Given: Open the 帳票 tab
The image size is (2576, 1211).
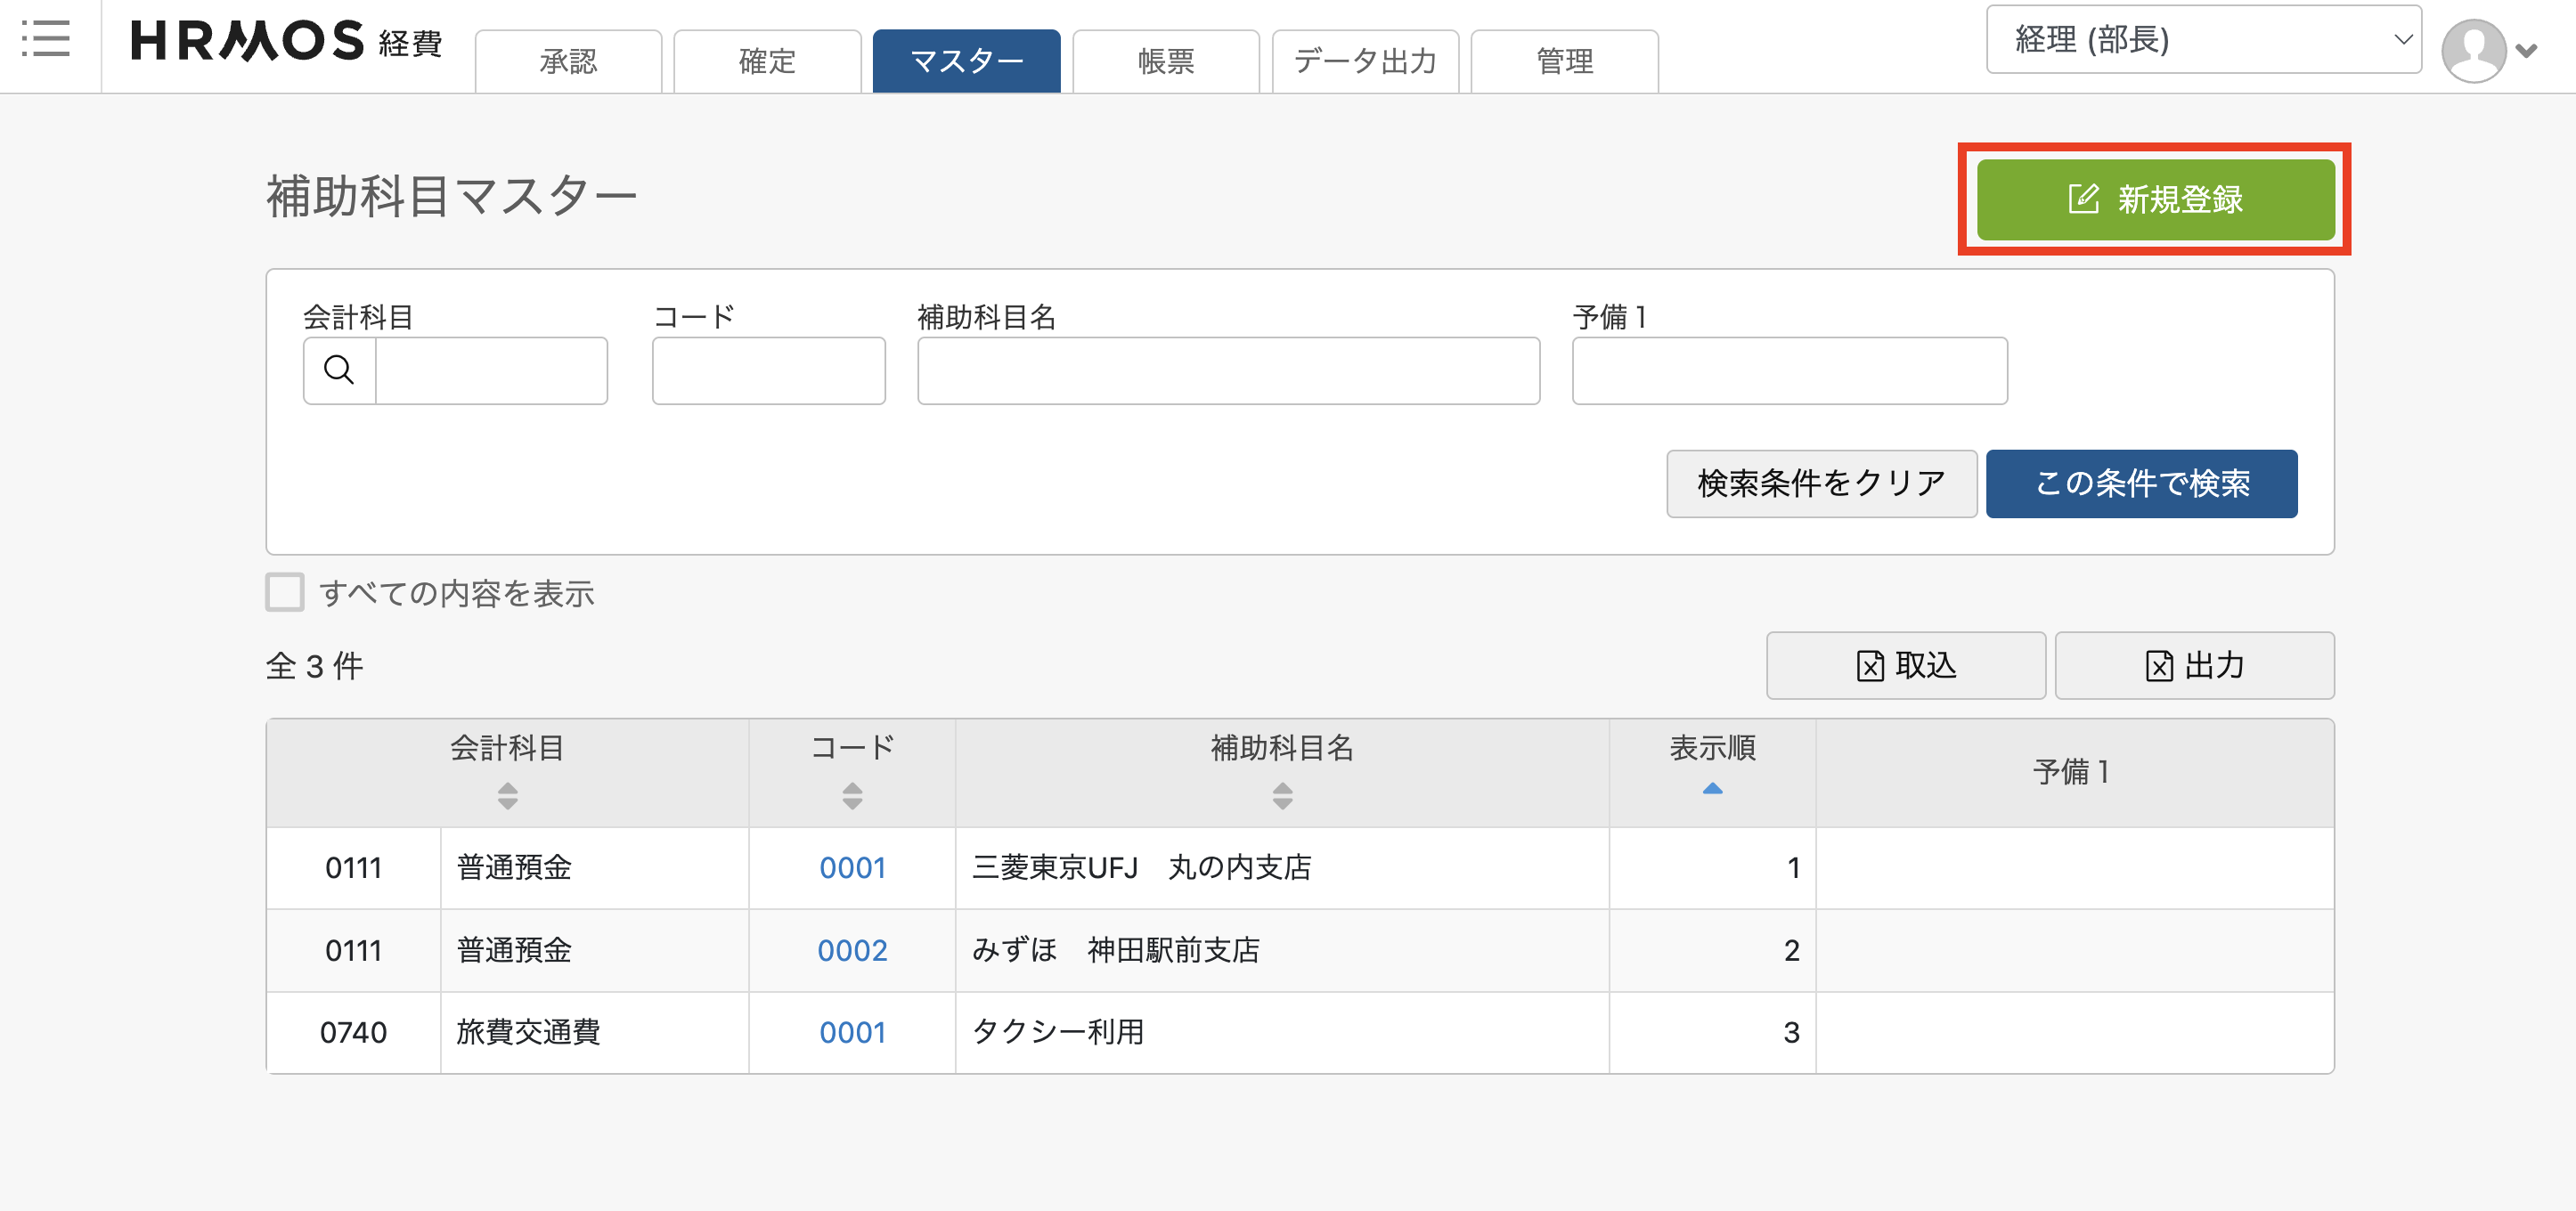Looking at the screenshot, I should (1166, 61).
